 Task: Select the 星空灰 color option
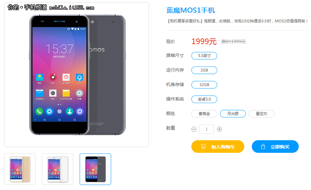point(261,114)
